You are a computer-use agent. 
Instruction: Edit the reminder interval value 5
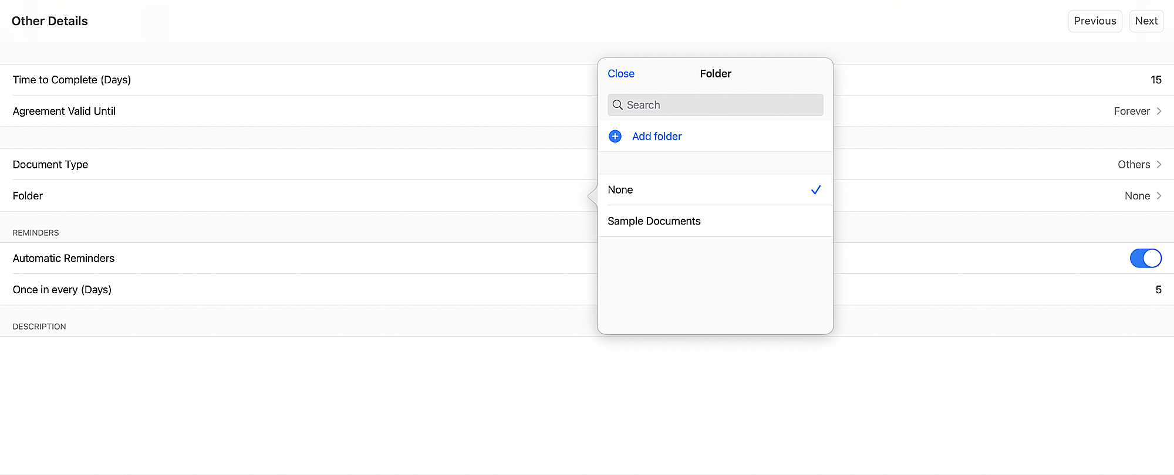1158,290
